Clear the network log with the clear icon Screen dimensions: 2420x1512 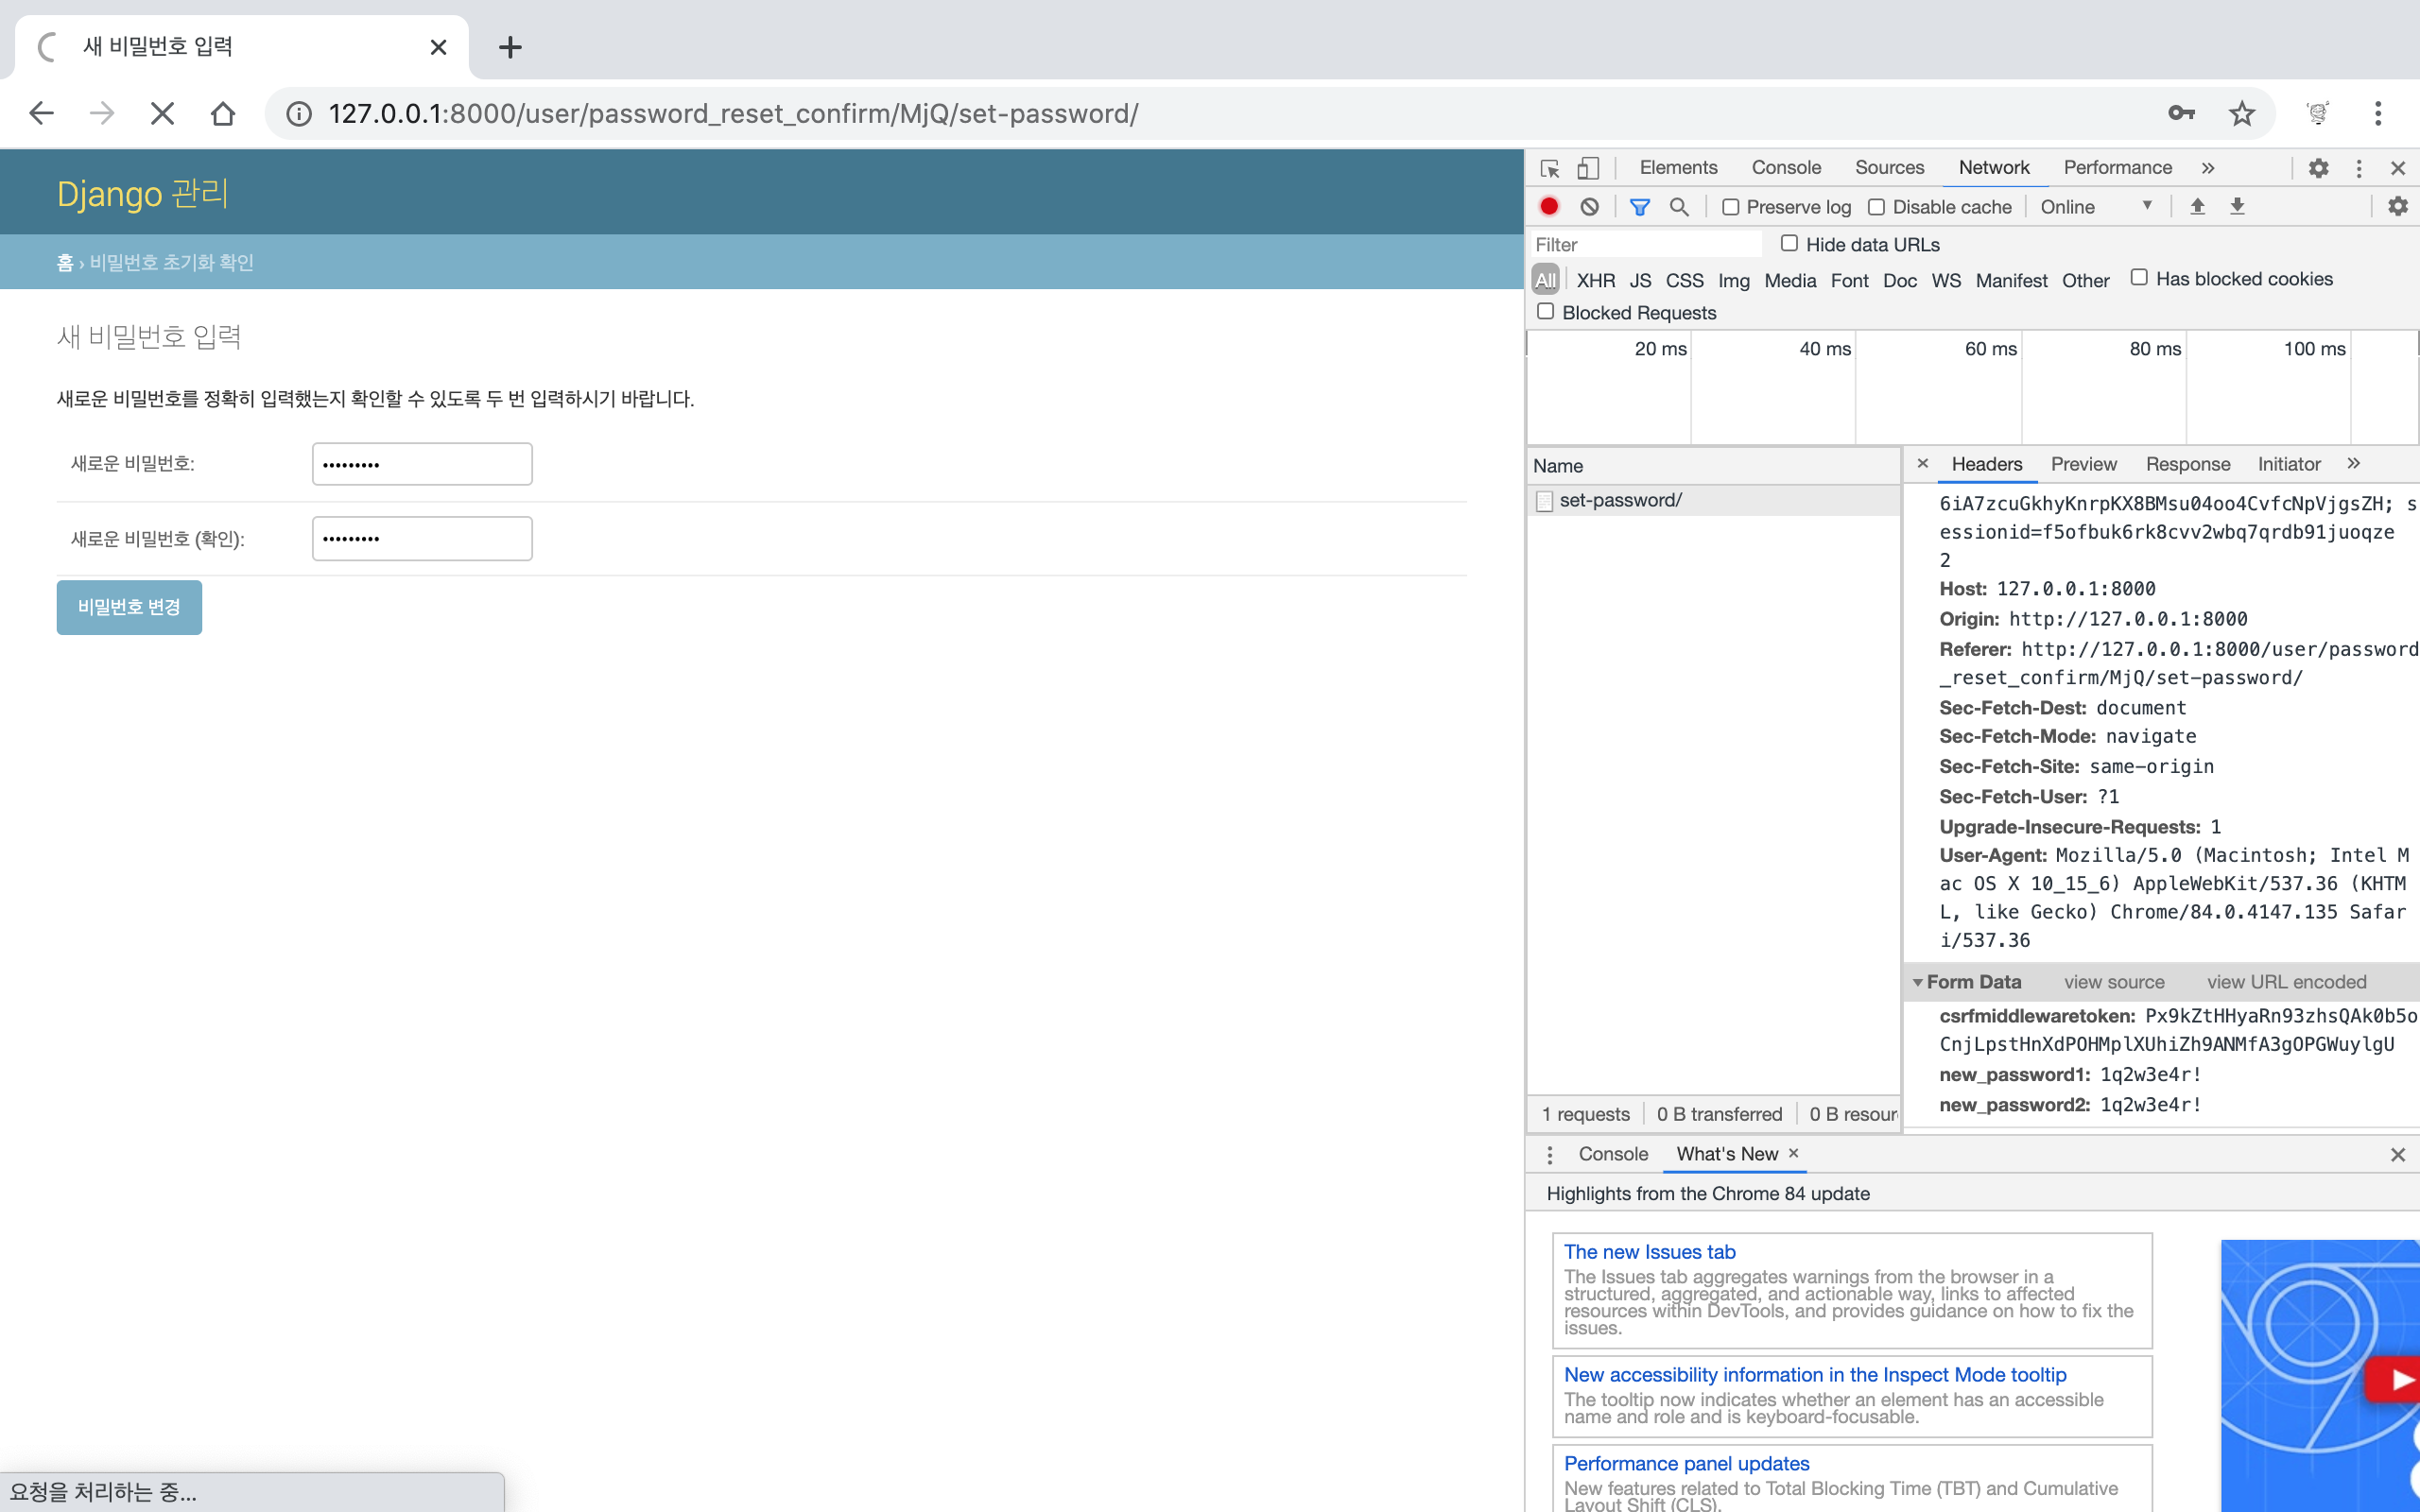pyautogui.click(x=1589, y=206)
